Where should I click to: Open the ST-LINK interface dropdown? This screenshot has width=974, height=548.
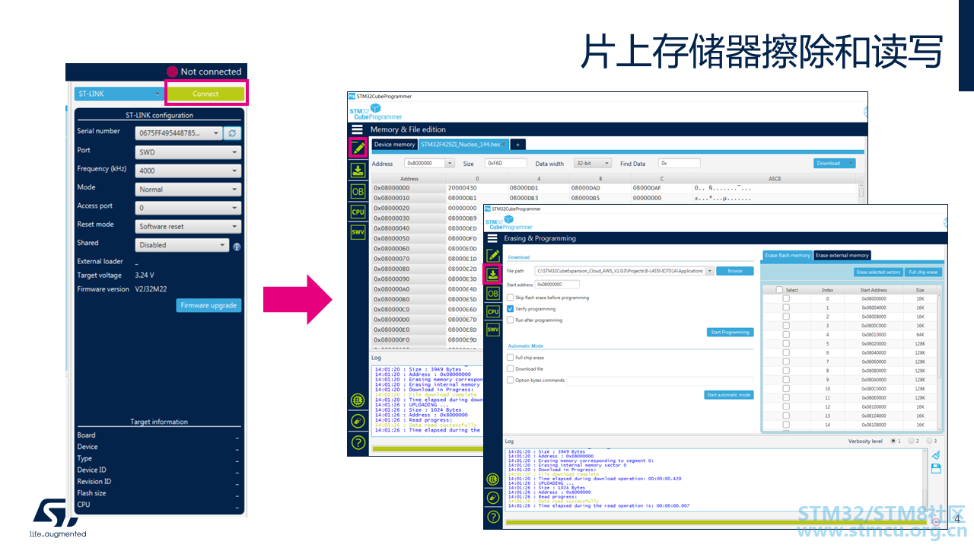pyautogui.click(x=119, y=94)
